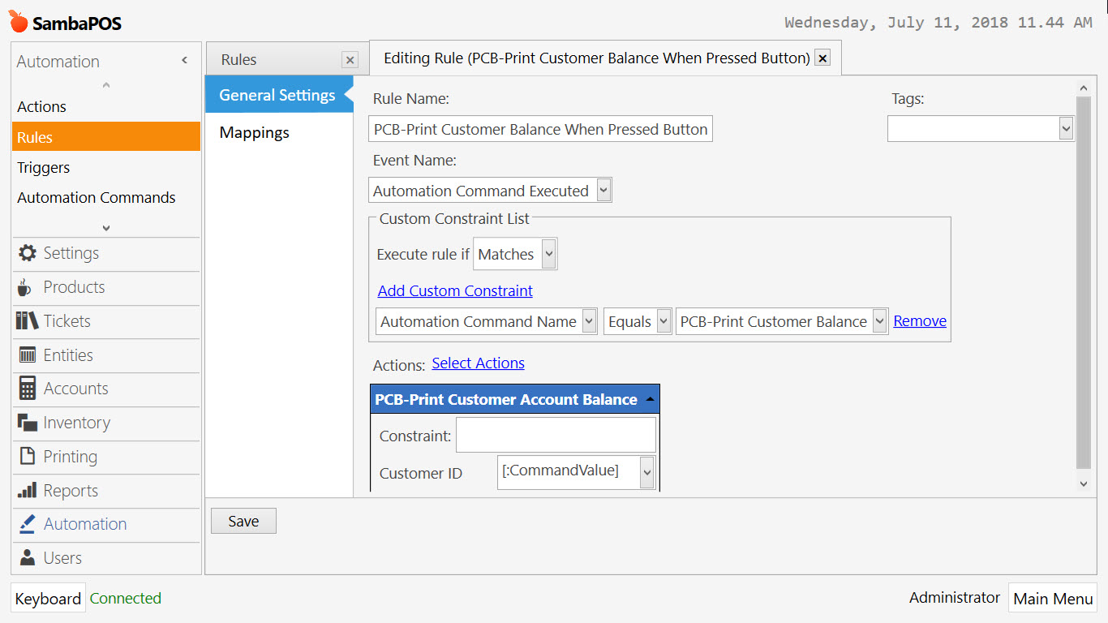The width and height of the screenshot is (1108, 623).
Task: Click inside the Rule Name field
Action: 539,128
